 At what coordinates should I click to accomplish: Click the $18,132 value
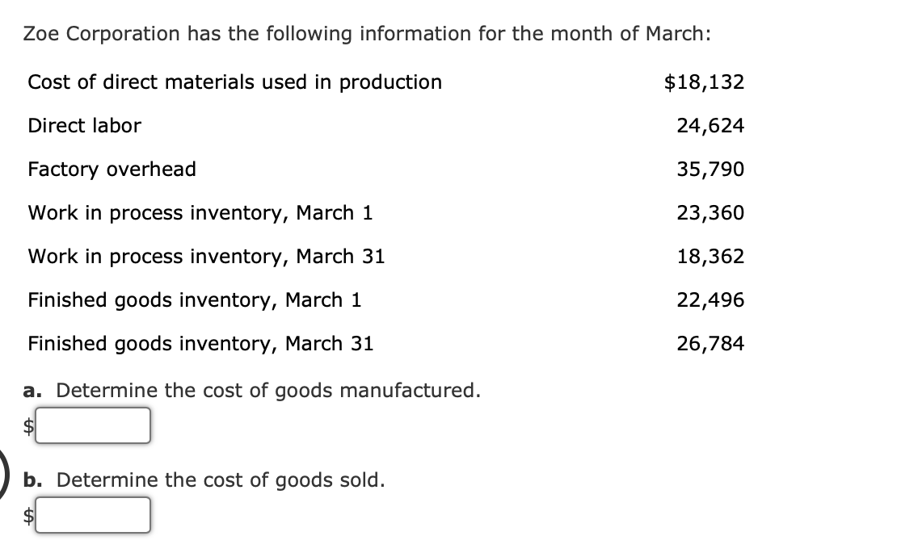coord(706,82)
